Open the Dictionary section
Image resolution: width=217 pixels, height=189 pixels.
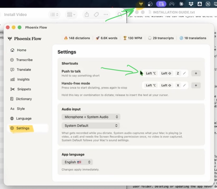(x=28, y=99)
